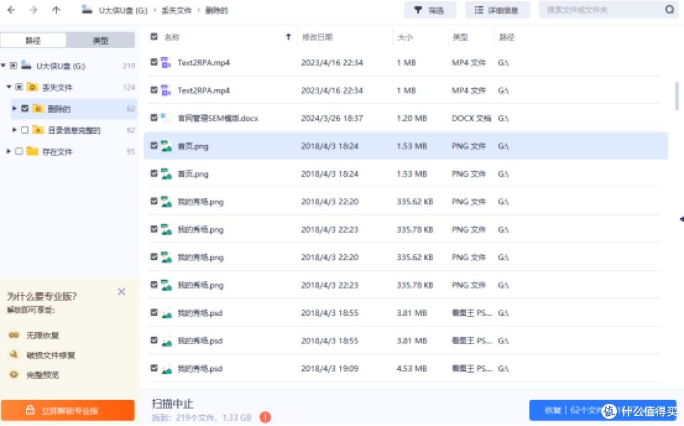The image size is (684, 426).
Task: Click the image icon in highlighted 首页.png row
Action: (x=166, y=146)
